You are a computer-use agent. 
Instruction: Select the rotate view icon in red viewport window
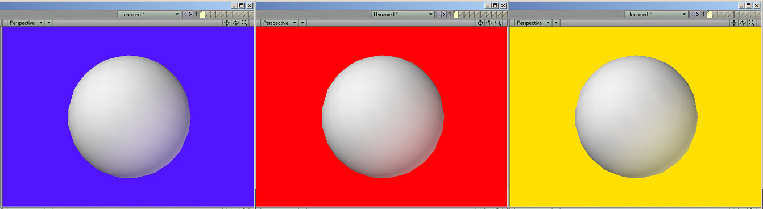489,23
